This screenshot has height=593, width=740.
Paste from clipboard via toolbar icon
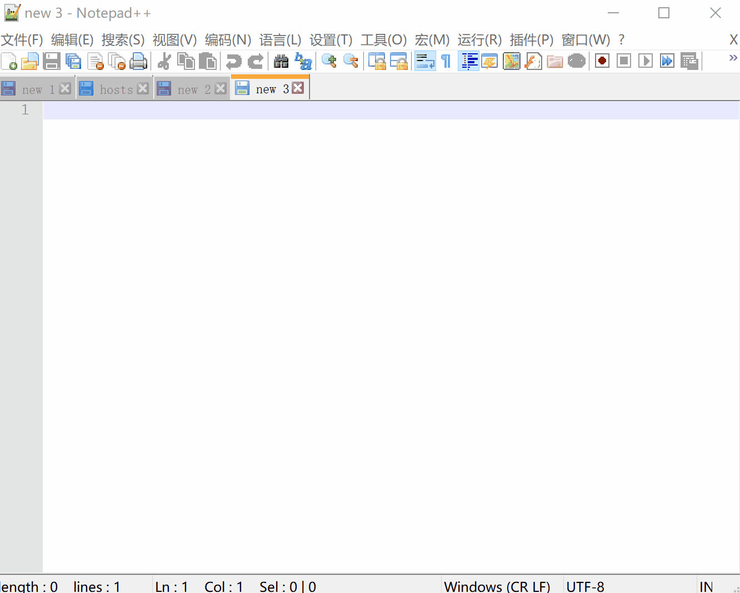208,61
